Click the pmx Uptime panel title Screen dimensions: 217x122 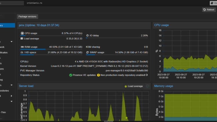[x=39, y=25]
